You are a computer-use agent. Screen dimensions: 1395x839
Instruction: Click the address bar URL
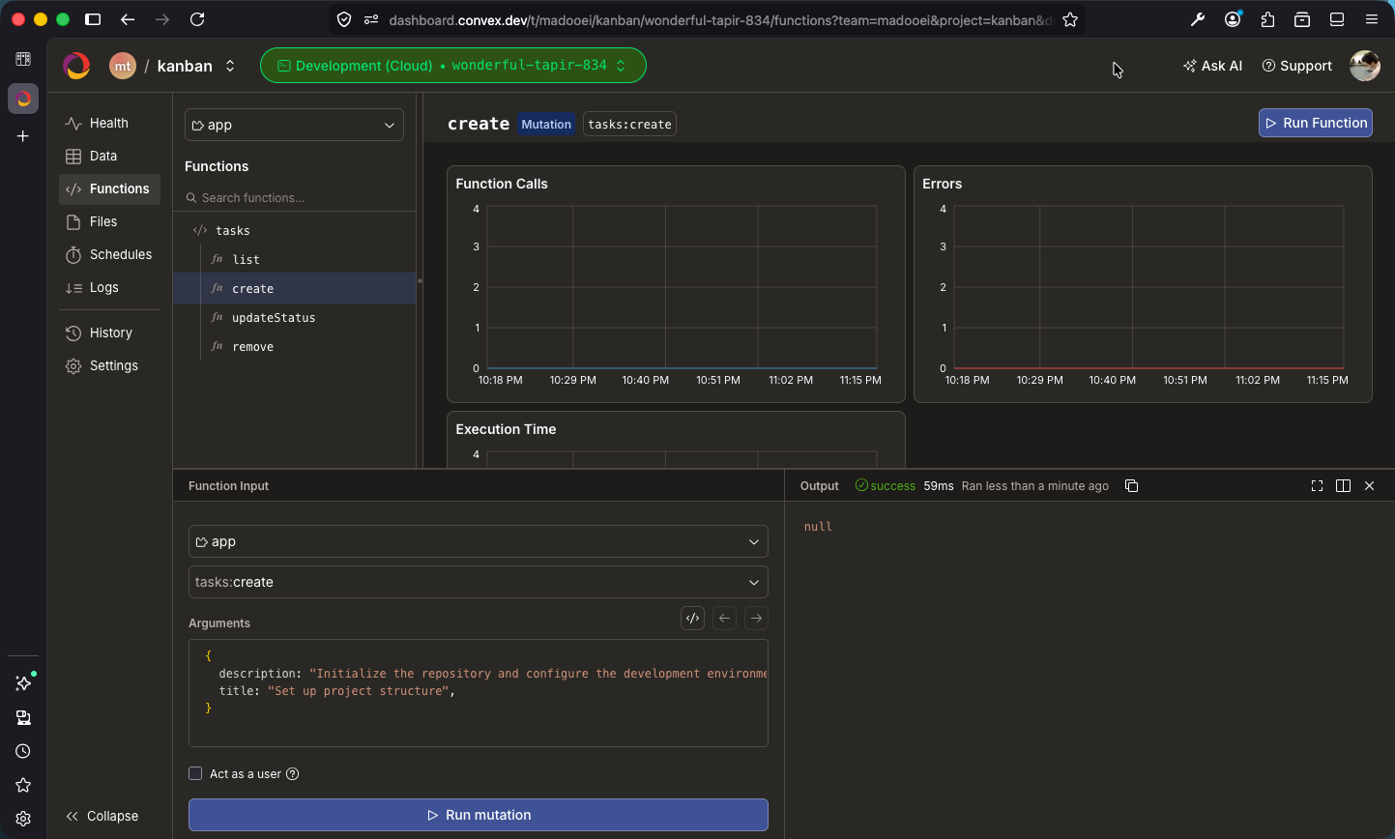click(x=719, y=19)
